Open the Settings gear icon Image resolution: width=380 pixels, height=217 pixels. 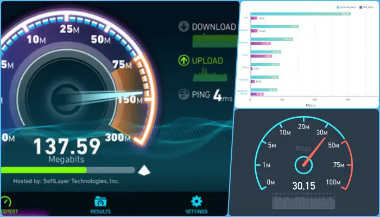pos(197,201)
